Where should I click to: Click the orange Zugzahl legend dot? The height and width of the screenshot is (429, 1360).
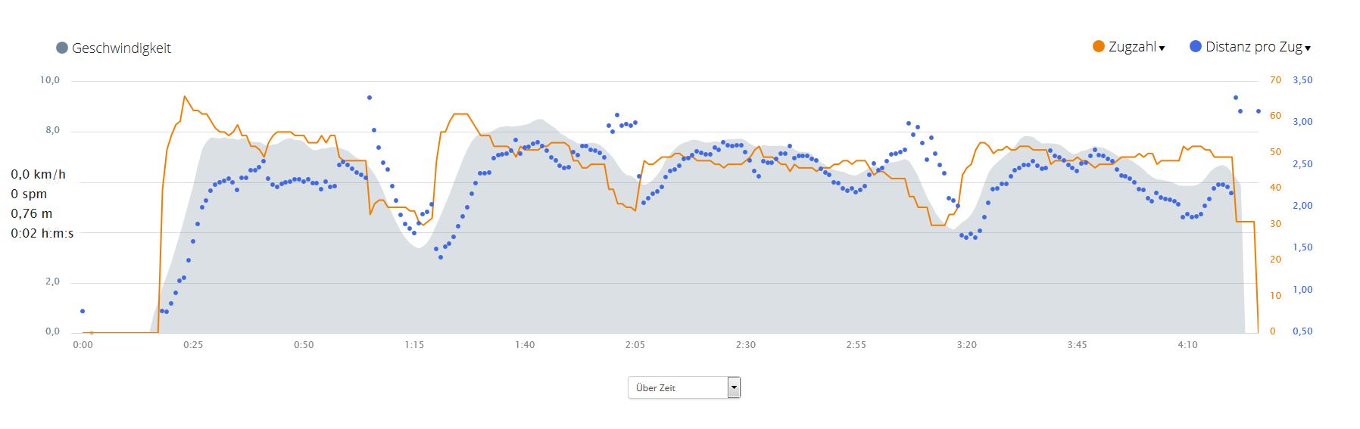click(x=1098, y=46)
